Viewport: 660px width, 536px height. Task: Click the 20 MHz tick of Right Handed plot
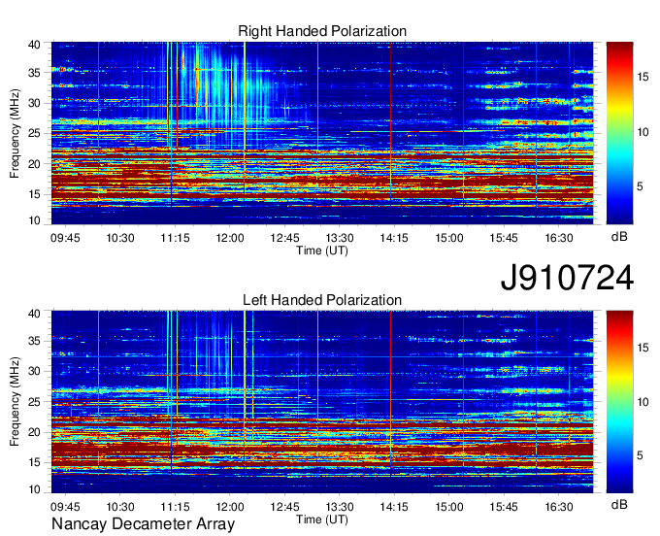click(35, 164)
